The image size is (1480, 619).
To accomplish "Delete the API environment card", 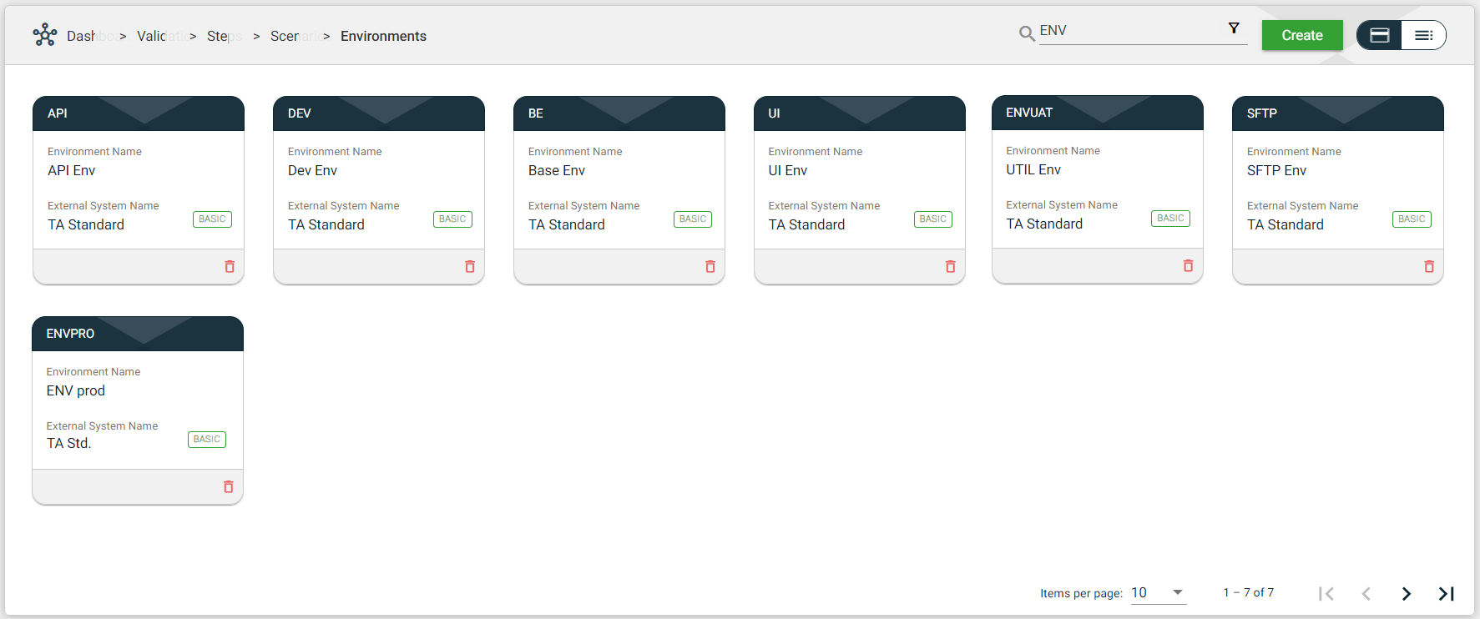I will tap(230, 267).
